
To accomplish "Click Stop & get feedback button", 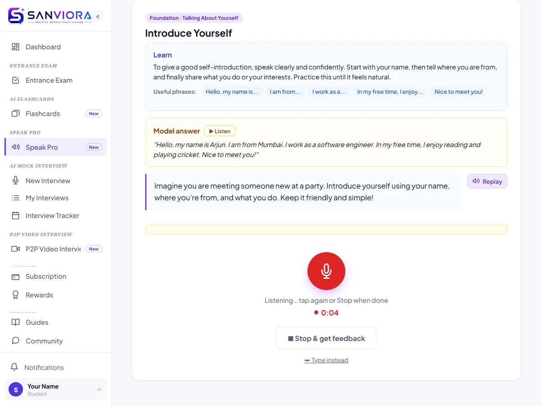I will [x=326, y=338].
